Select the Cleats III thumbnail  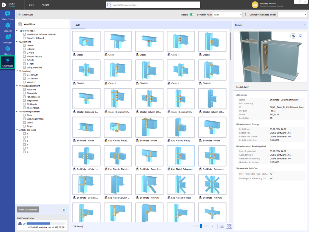[x=212, y=70]
